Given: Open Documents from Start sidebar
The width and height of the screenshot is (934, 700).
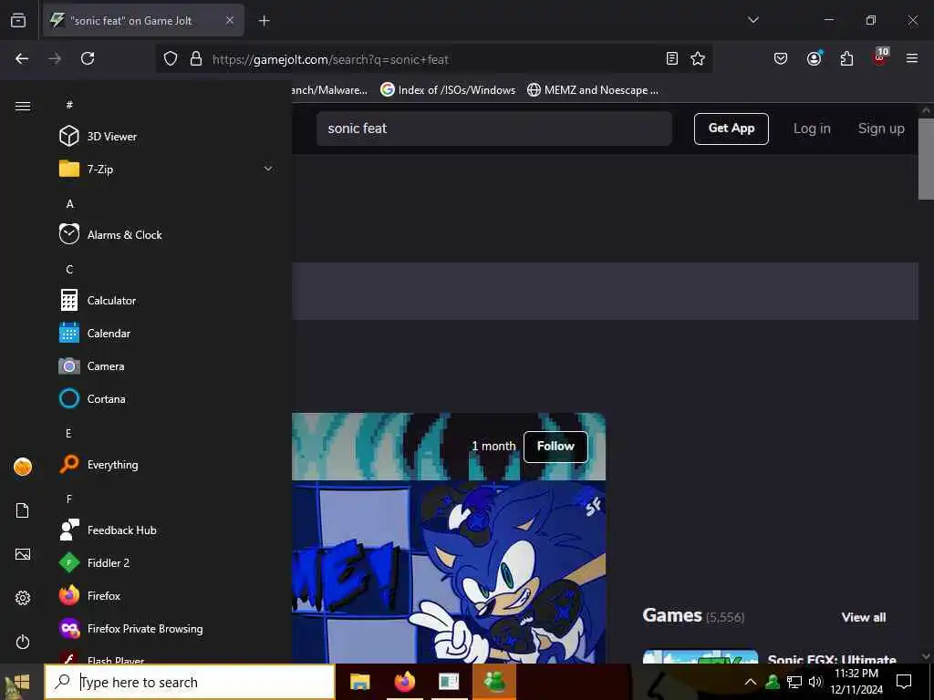Looking at the screenshot, I should 23,510.
